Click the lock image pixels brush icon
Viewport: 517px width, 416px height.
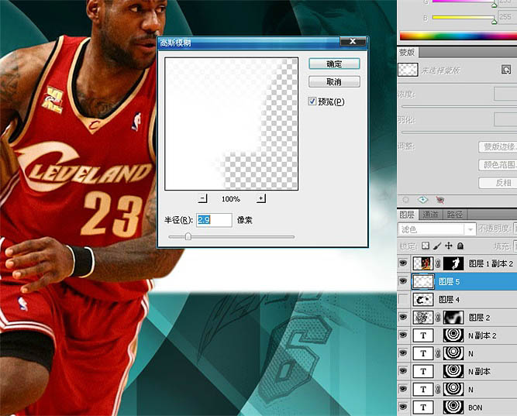click(x=437, y=246)
